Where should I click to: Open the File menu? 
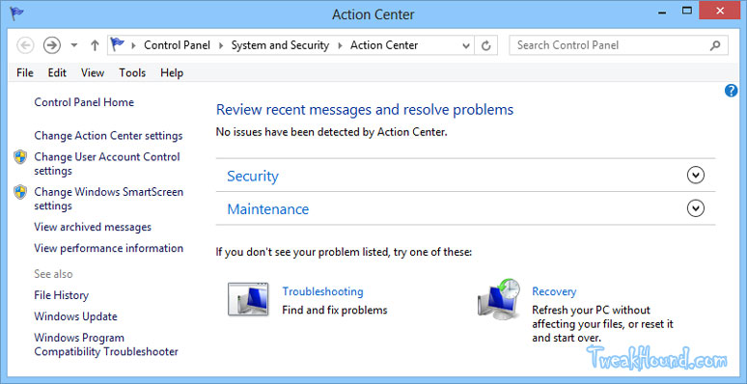(x=25, y=73)
